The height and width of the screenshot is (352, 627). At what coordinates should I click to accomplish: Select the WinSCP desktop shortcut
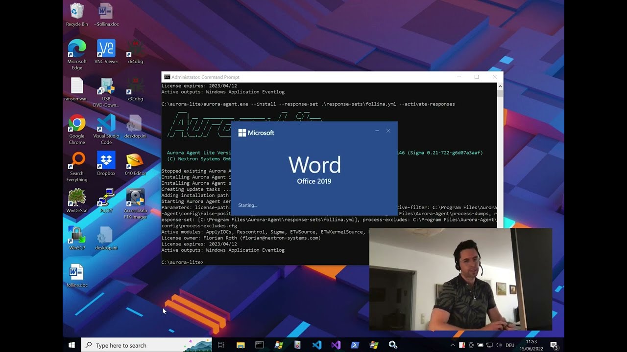[77, 238]
